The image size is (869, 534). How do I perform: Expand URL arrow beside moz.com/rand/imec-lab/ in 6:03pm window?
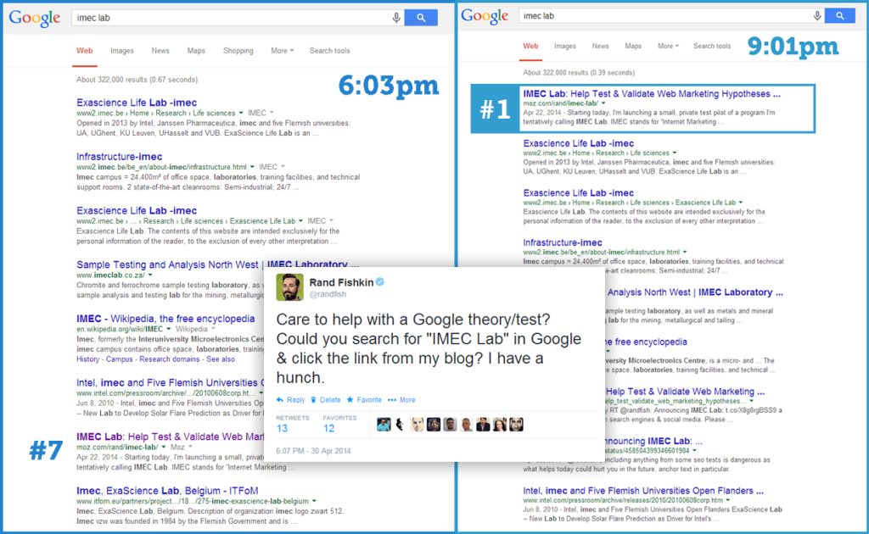[x=164, y=448]
